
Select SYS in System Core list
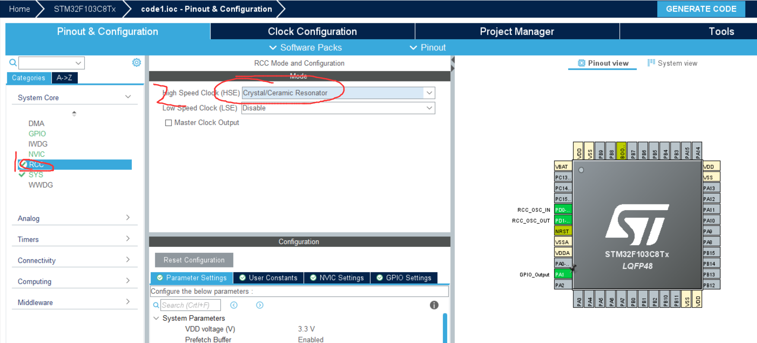click(x=36, y=175)
